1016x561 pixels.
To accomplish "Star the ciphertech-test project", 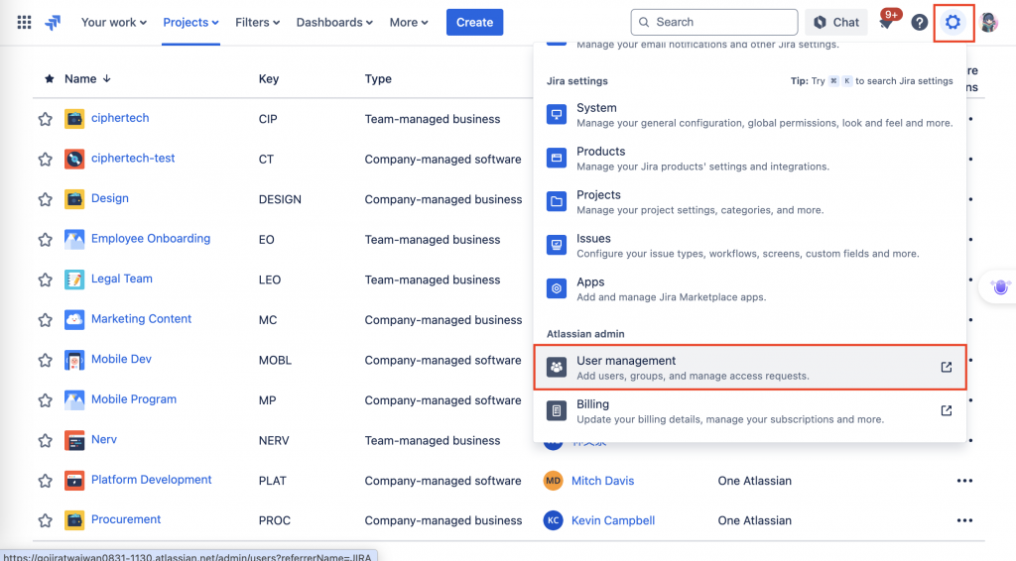I will point(45,160).
